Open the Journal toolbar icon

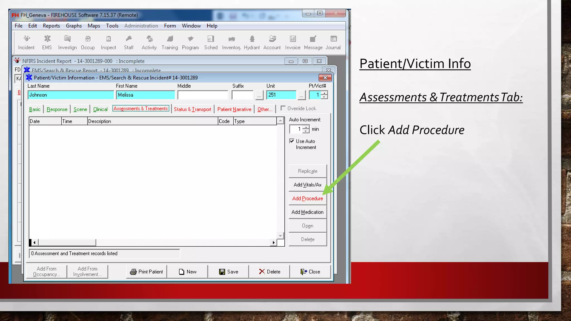pyautogui.click(x=333, y=42)
